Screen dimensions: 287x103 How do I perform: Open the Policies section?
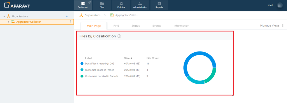[x=121, y=5]
